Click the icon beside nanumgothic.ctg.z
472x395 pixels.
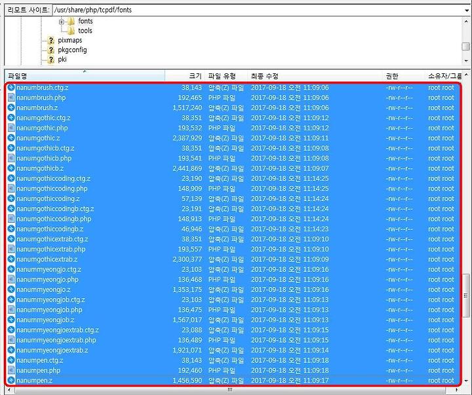11,118
